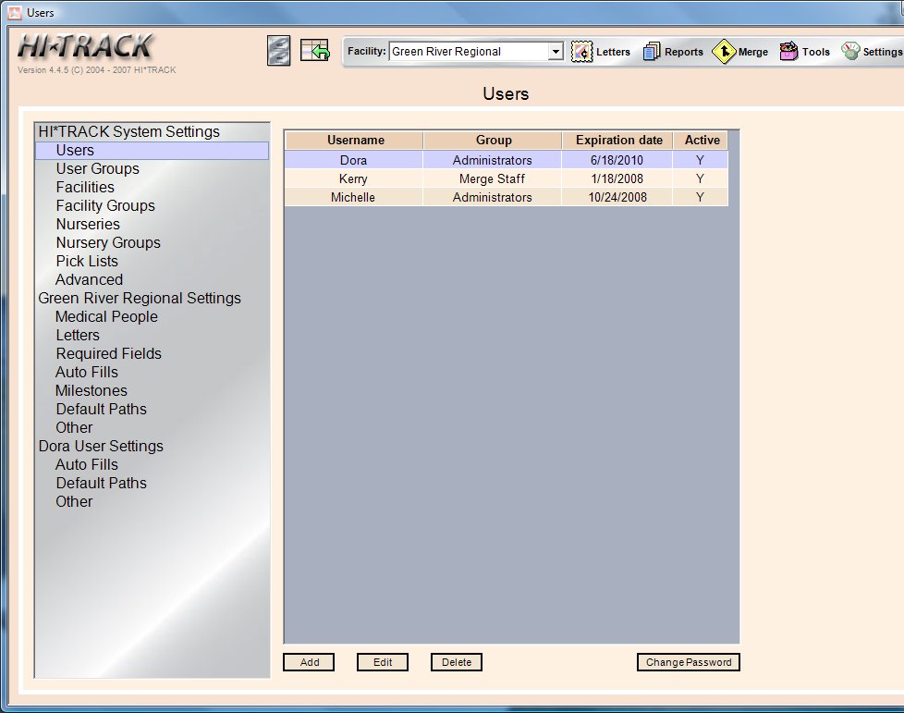Screen dimensions: 904x713
Task: Click Dora User Settings header
Action: click(101, 446)
